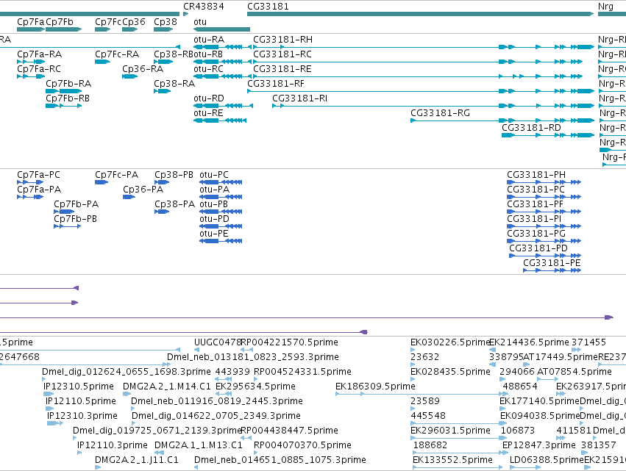This screenshot has width=626, height=471.
Task: Open transcript Cp7Fa-RA label
Action: [x=40, y=54]
